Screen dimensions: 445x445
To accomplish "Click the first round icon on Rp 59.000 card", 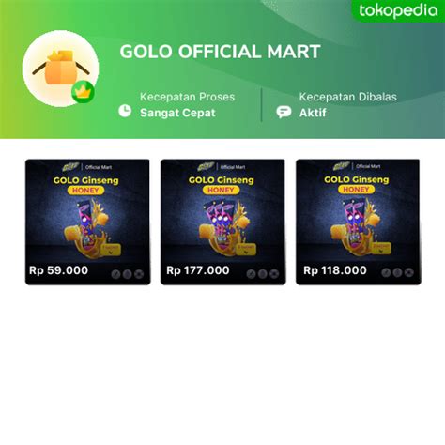I will [x=115, y=274].
